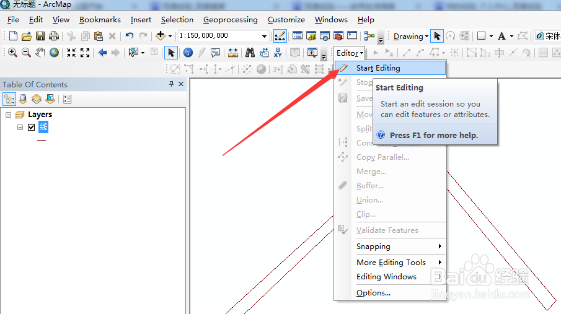This screenshot has width=561, height=314.
Task: Click the Add Data button
Action: pos(161,36)
